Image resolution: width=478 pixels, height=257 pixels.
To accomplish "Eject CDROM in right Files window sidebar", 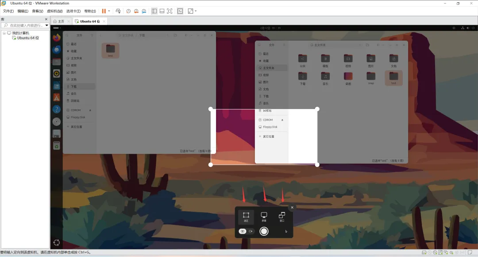I will tap(282, 120).
